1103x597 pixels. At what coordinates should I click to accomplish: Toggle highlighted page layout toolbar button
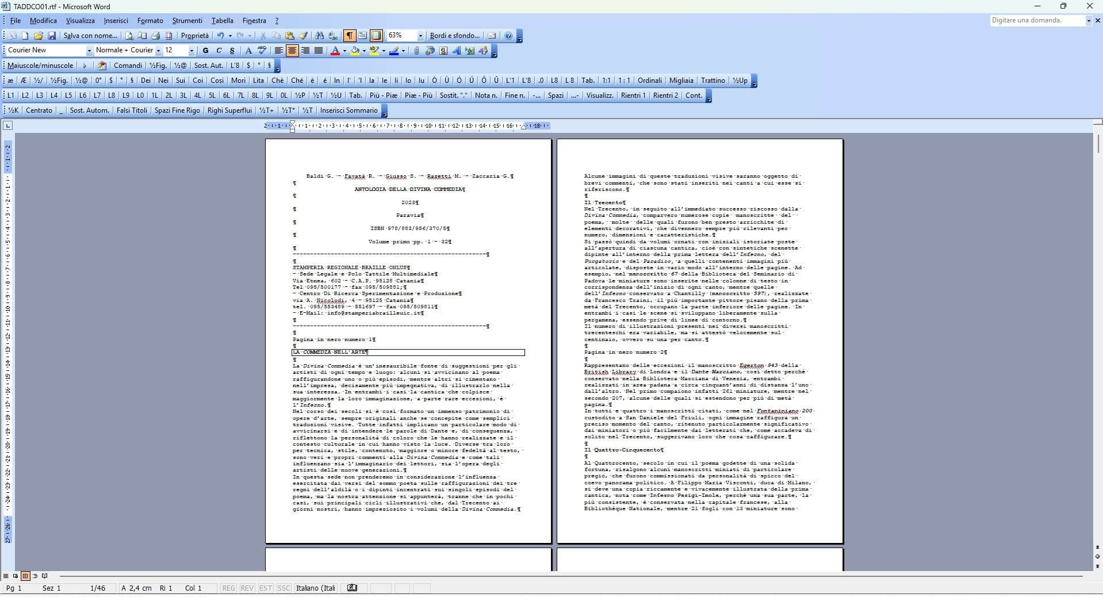tap(376, 36)
